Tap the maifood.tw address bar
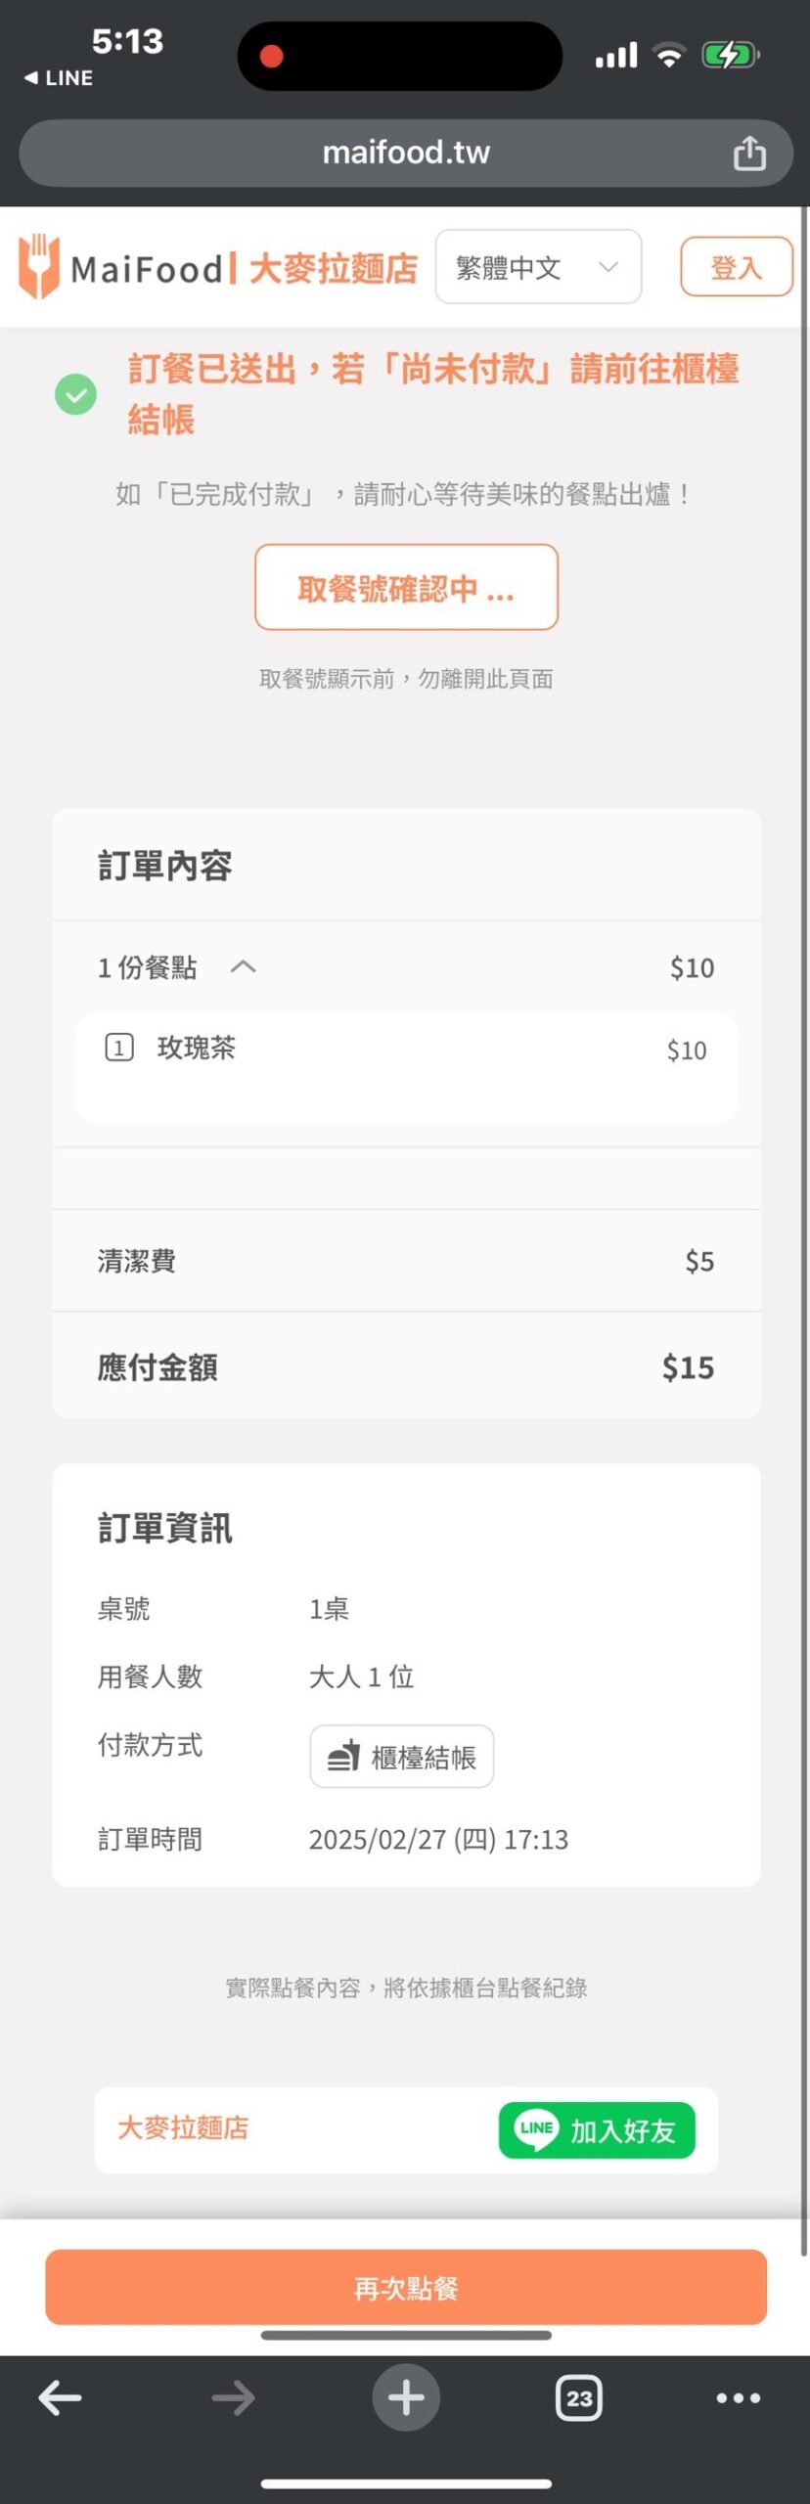Image resolution: width=810 pixels, height=2504 pixels. tap(405, 153)
